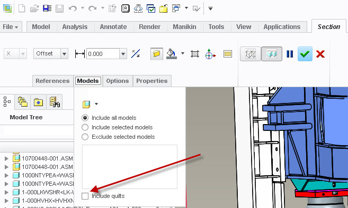Click the switch windows icon

click(x=176, y=8)
